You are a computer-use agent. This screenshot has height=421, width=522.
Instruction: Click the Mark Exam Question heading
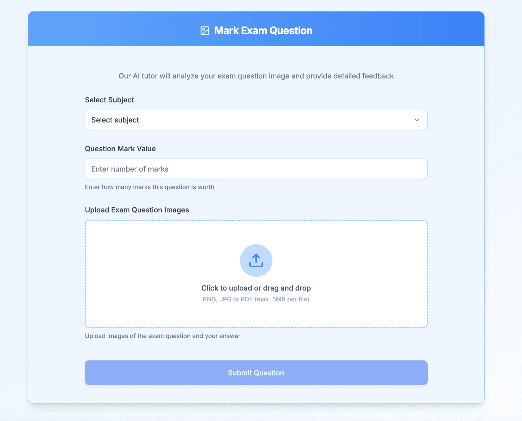(263, 31)
